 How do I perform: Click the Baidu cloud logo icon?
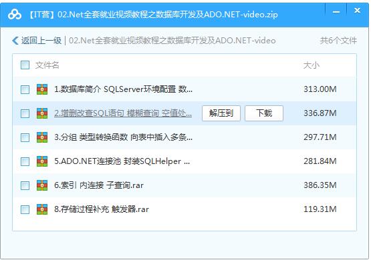tap(15, 15)
